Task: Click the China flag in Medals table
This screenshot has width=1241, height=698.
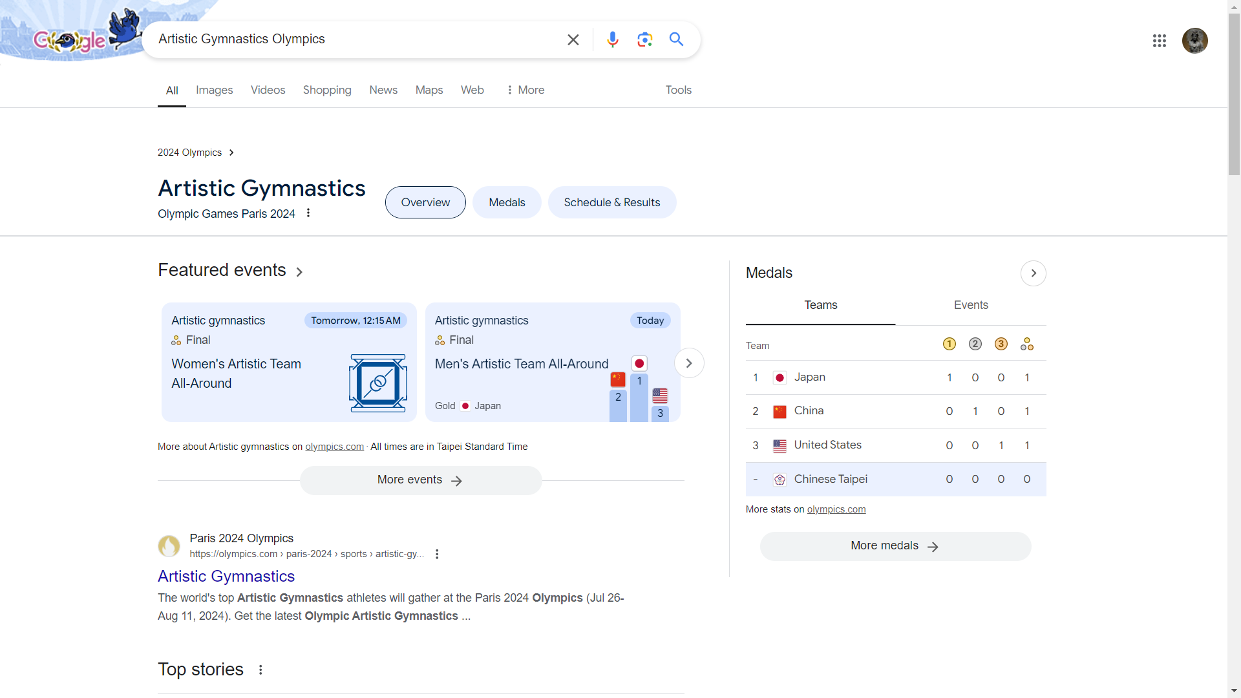Action: [780, 412]
